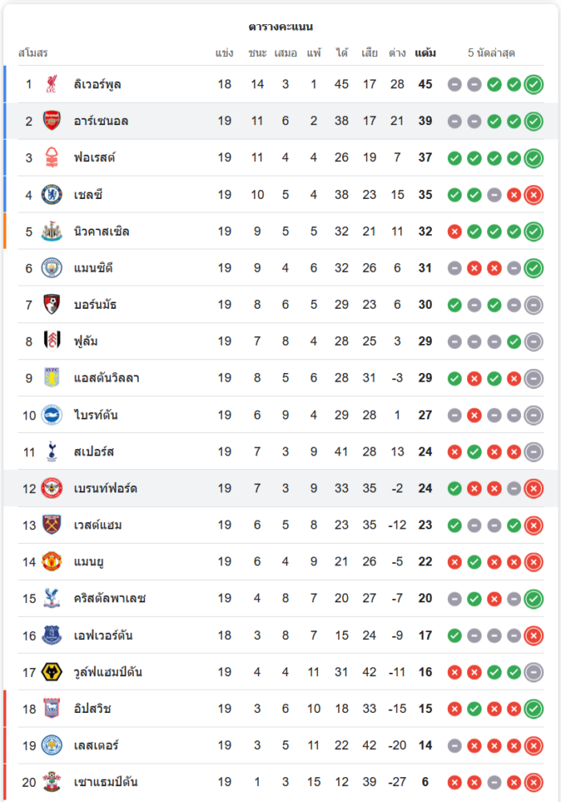
Task: Click Chelsea's latest match loss icon
Action: pos(534,195)
